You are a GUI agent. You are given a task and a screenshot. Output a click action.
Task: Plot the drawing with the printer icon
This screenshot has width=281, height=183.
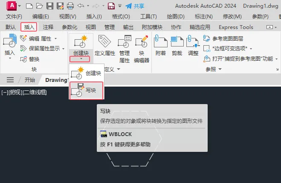point(70,6)
